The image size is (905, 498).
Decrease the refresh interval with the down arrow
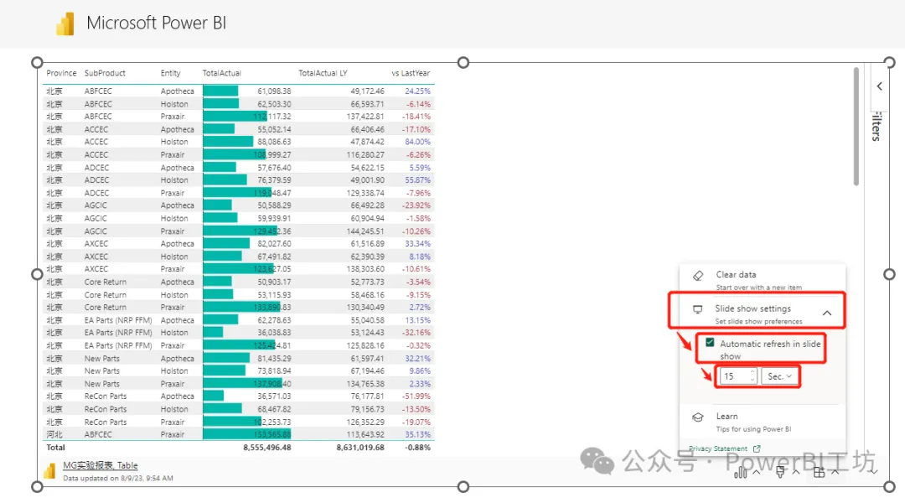752,380
